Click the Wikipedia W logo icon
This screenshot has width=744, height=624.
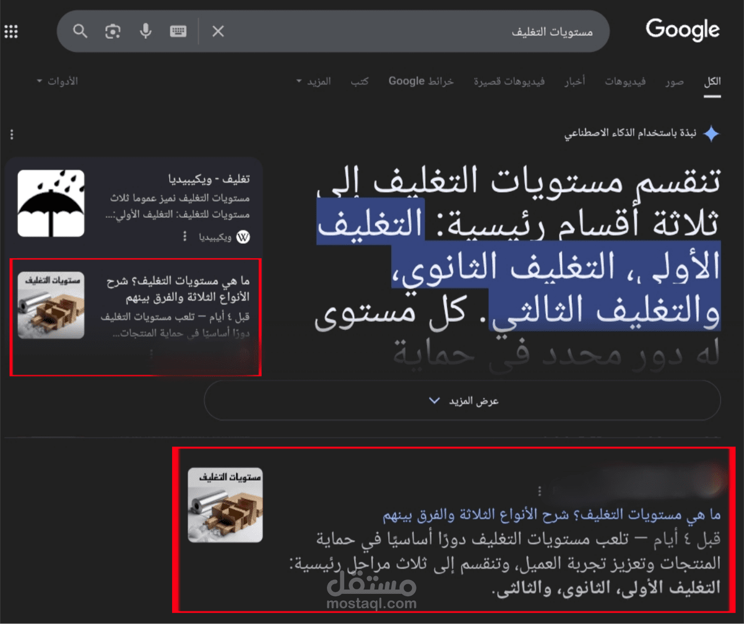click(x=243, y=237)
